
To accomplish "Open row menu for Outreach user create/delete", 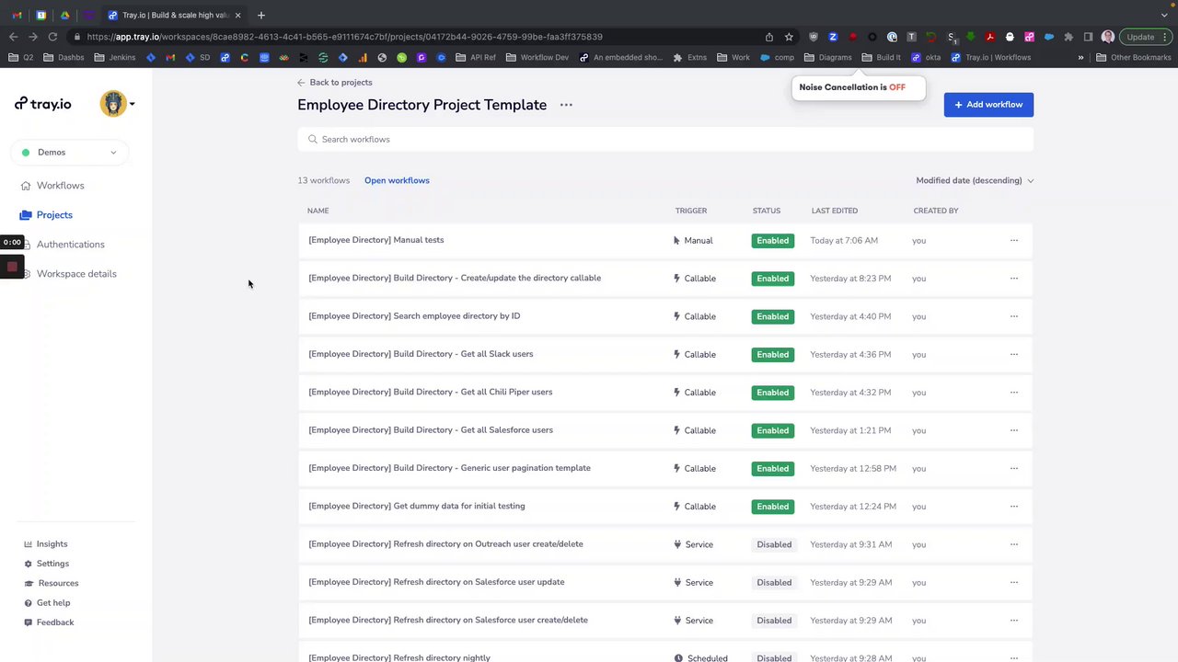I will coord(1014,544).
